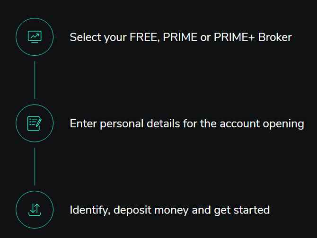Click the 'Identify, deposit money and get started' step
This screenshot has width=317, height=238.
point(169,210)
